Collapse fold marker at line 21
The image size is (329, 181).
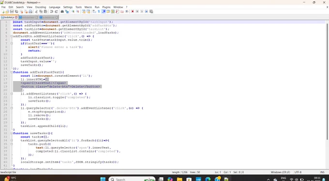(x=12, y=94)
